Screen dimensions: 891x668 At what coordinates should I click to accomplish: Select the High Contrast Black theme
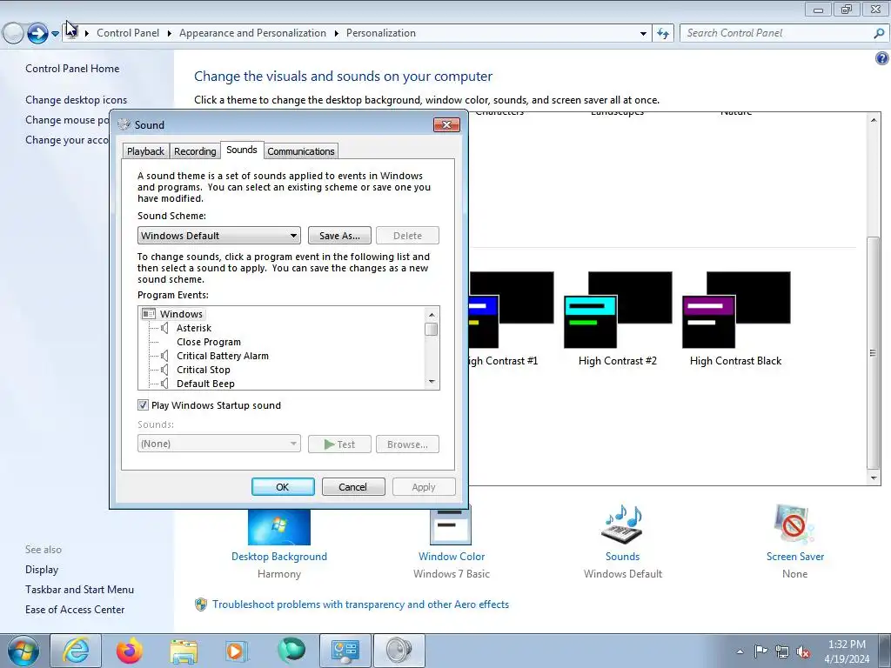736,319
